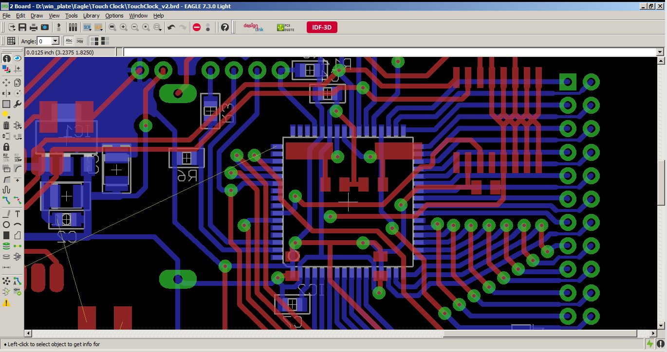Open the Grid settings icon
The image size is (667, 352).
coord(11,41)
